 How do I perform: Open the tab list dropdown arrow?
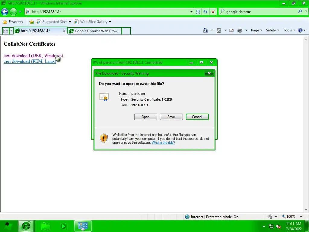tap(11, 31)
